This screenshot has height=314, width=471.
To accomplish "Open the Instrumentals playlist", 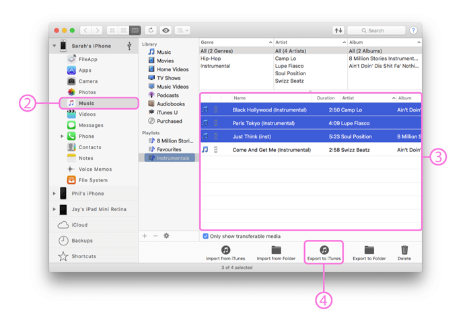I will coord(170,158).
